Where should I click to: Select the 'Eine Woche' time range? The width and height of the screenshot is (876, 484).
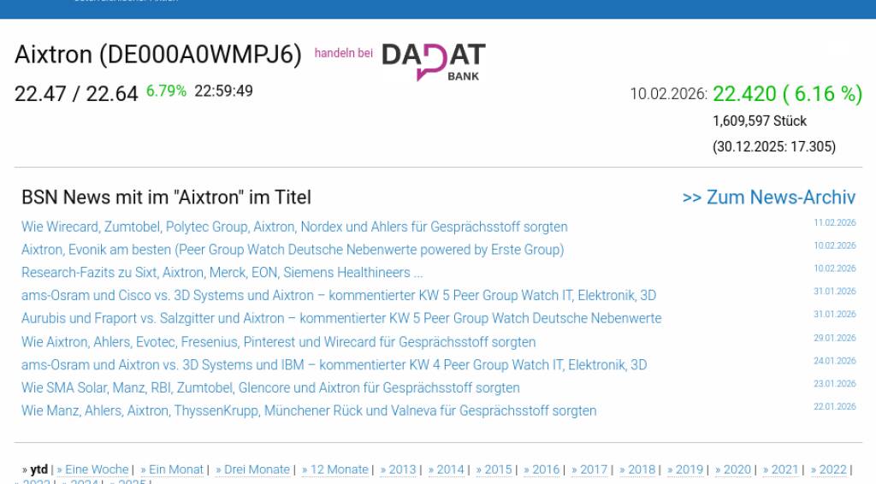(96, 469)
